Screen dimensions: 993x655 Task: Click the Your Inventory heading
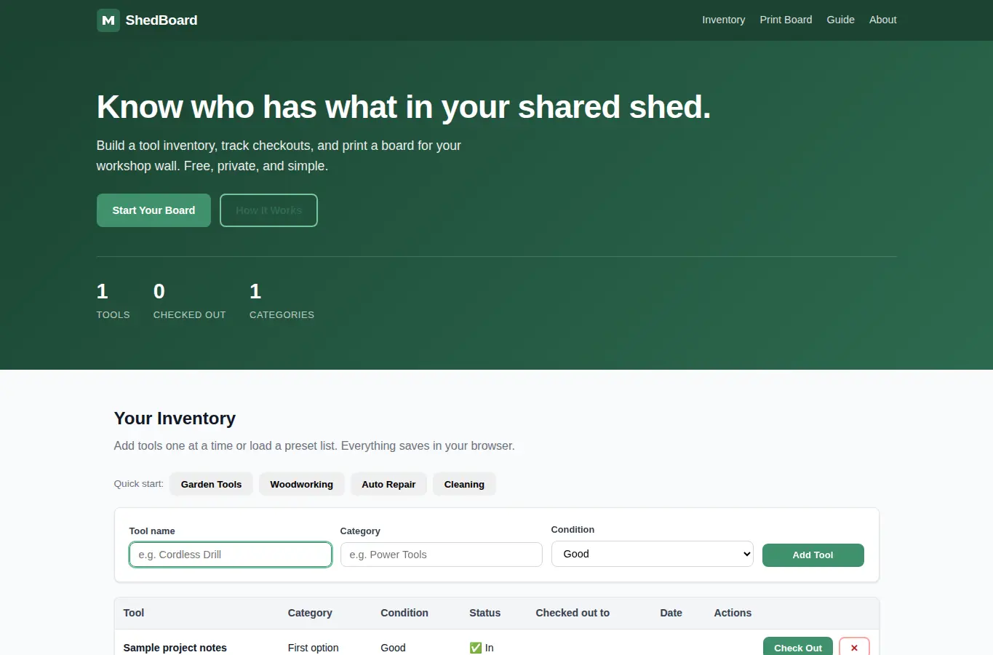[x=175, y=418]
